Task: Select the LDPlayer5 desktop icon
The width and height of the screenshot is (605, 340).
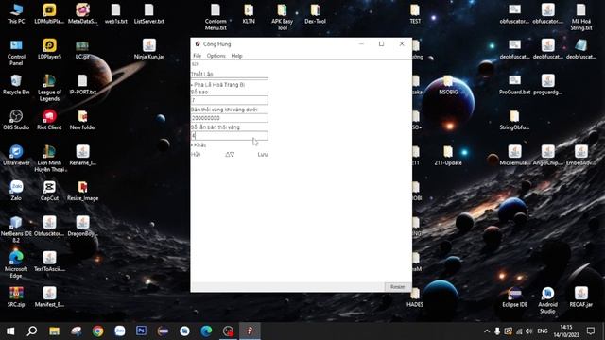Action: (49, 49)
